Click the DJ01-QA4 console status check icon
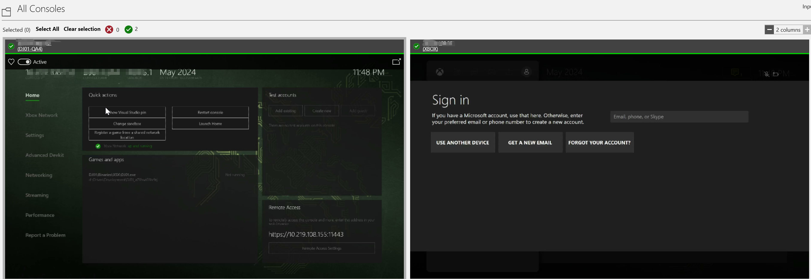Viewport: 811px width, 279px height. [x=11, y=46]
